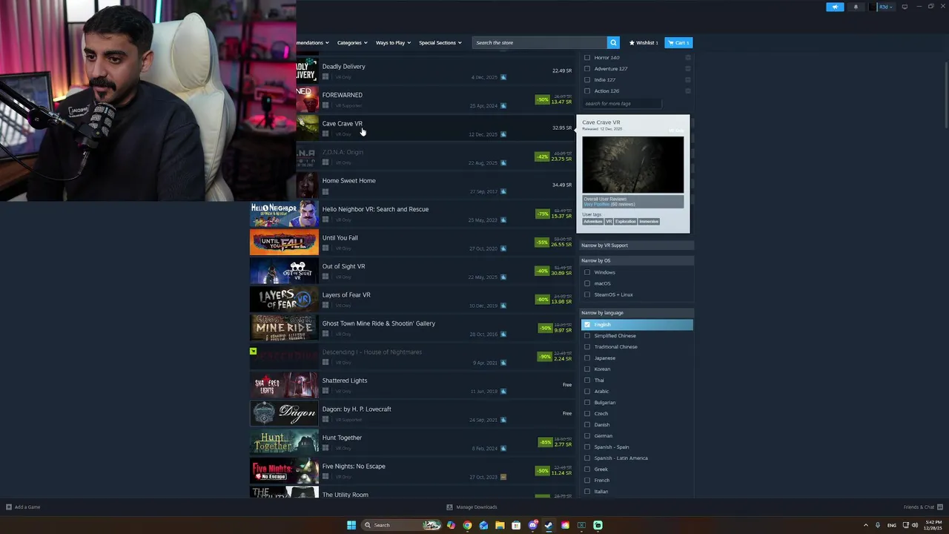
Task: Click the Layers of Fear VR capsule image
Action: 284,300
